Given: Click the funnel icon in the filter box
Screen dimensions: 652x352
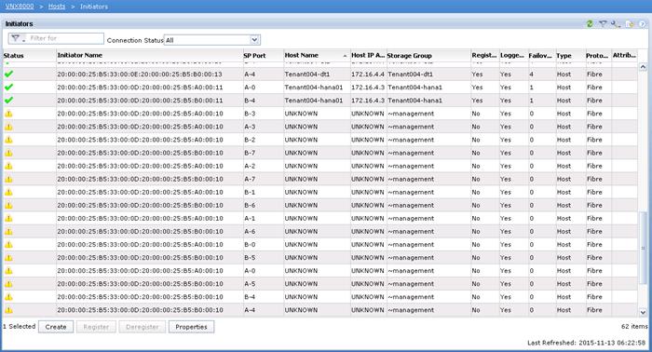Looking at the screenshot, I should point(16,38).
